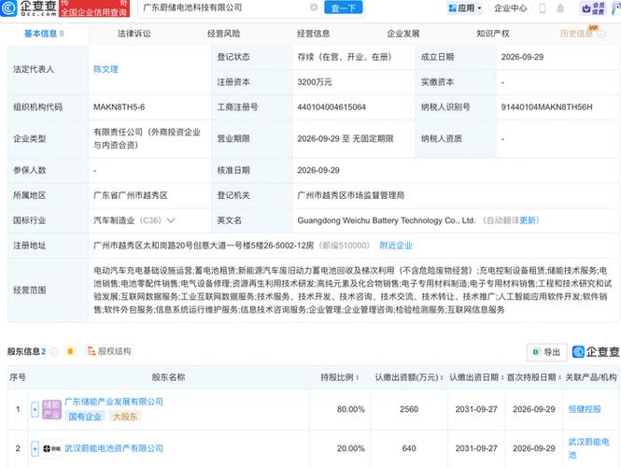Open legal representative 陈文理 link
Viewport: 621px width, 467px height.
click(106, 69)
